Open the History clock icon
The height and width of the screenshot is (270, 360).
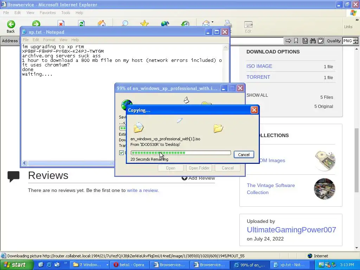click(185, 24)
